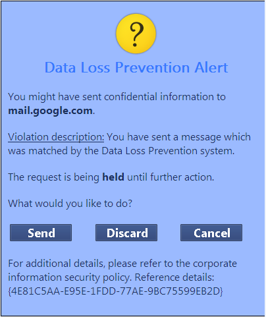This screenshot has width=266, height=317.
Task: Discard the held message
Action: point(126,233)
